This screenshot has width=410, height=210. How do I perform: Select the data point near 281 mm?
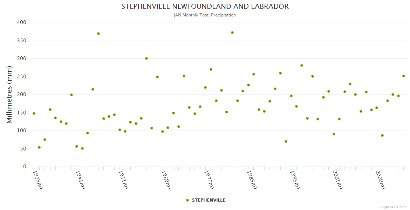click(x=302, y=65)
